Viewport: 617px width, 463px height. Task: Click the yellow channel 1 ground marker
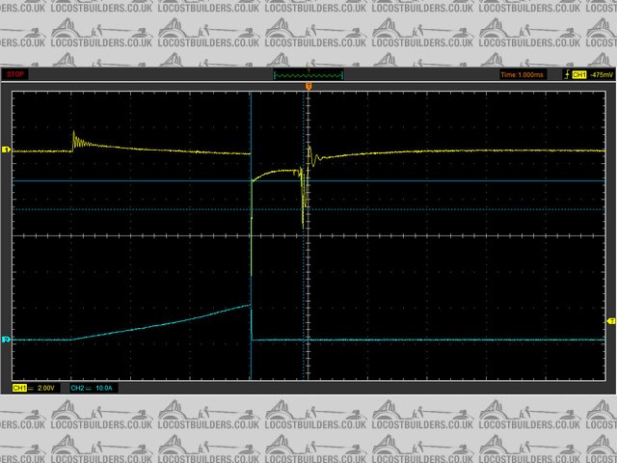[x=6, y=150]
